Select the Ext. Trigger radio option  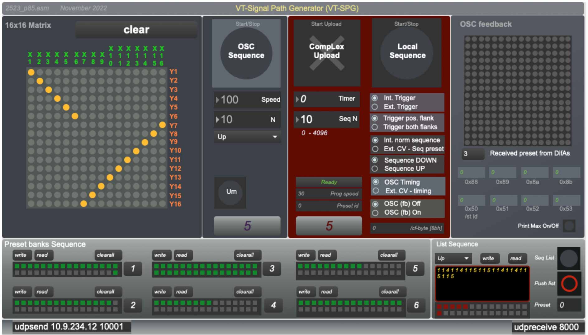click(375, 107)
